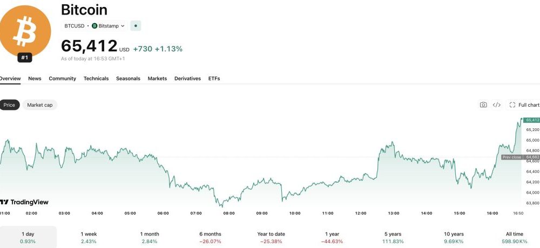Click the 64,000 price axis label
The image size is (540, 248).
pos(532,192)
